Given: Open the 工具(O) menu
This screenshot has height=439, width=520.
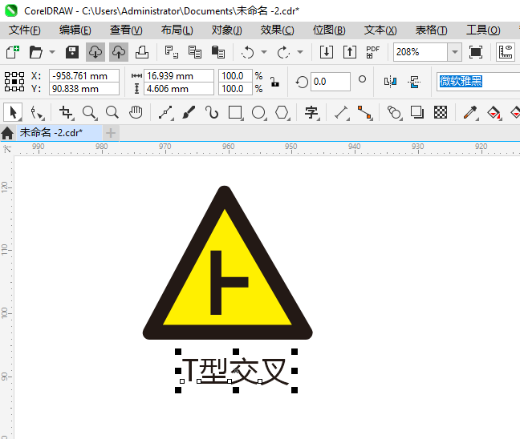Looking at the screenshot, I should pos(483,30).
